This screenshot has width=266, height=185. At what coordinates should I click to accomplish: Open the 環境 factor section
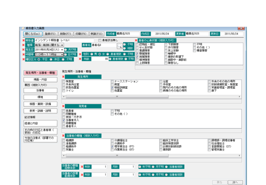(x=40, y=97)
